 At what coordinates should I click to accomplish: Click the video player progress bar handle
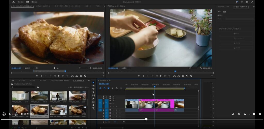tap(146, 119)
